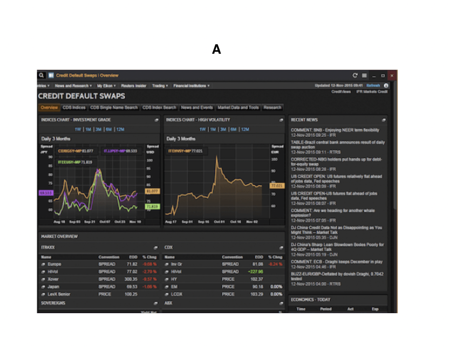Image resolution: width=449 pixels, height=349 pixels.
Task: Open the My Eikon dropdown menu
Action: pos(106,86)
